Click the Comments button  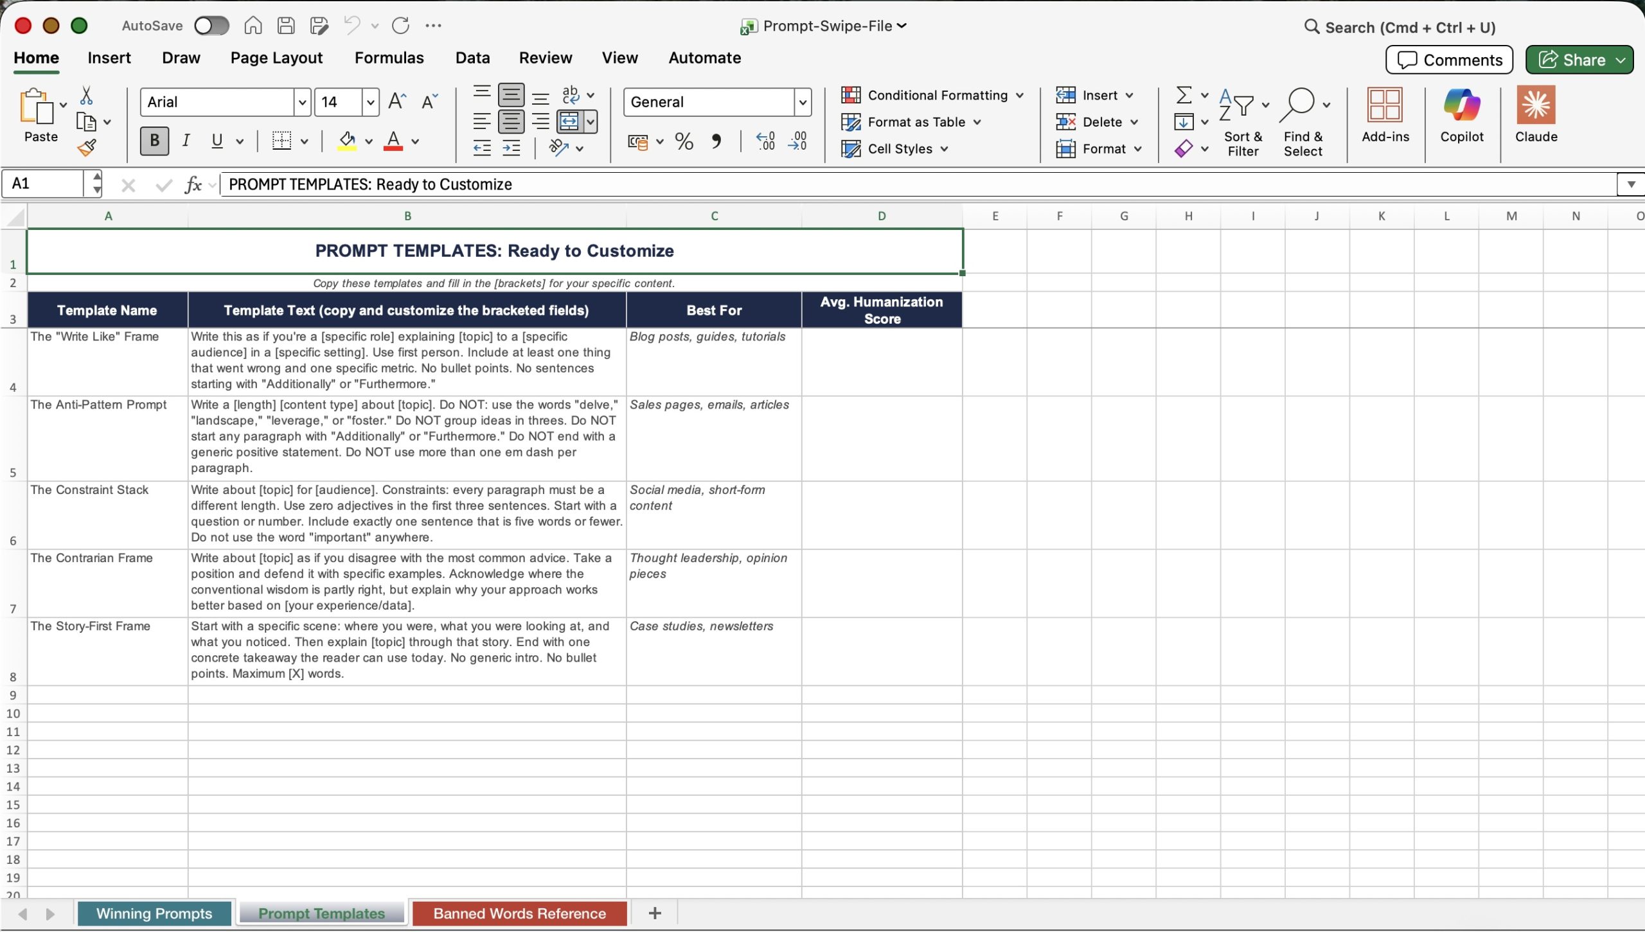point(1449,60)
